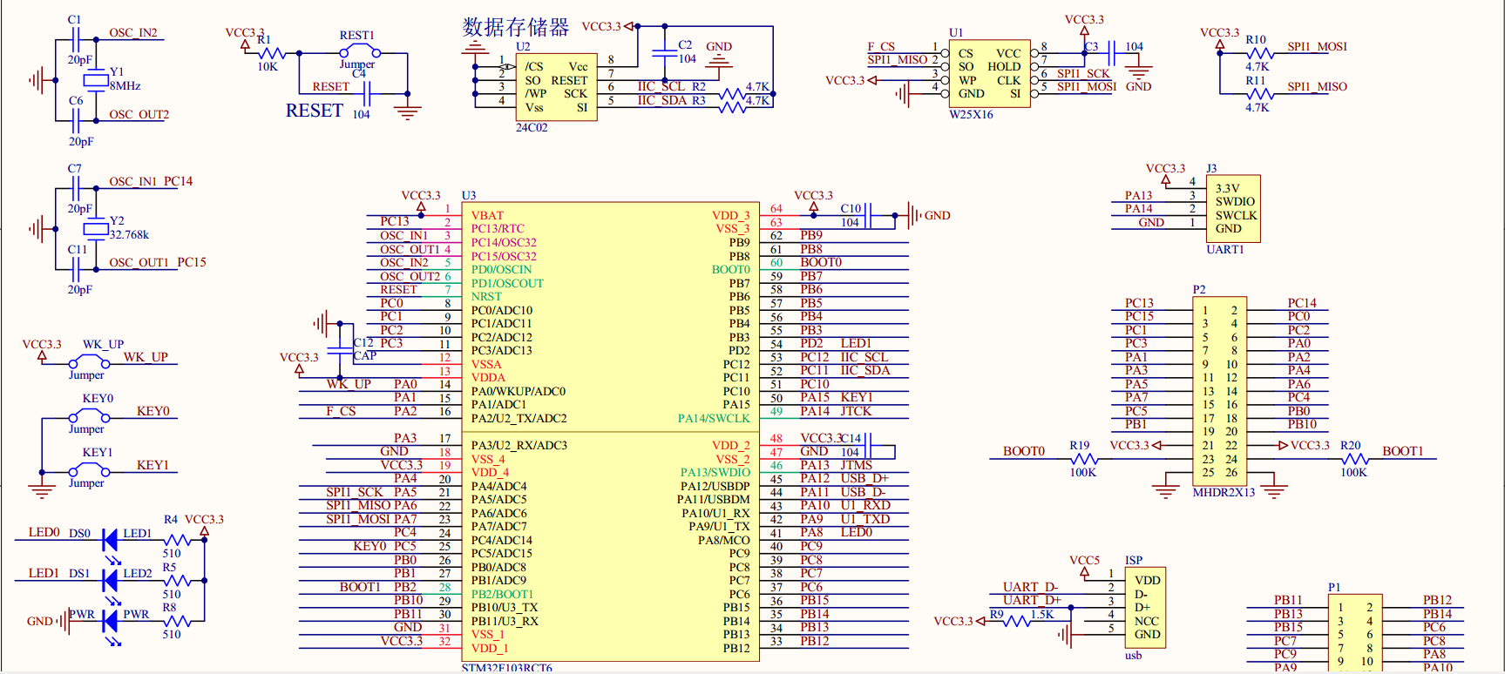This screenshot has height=674, width=1505.
Task: Select the OSC_IN1_PC14 net label
Action: tap(151, 181)
